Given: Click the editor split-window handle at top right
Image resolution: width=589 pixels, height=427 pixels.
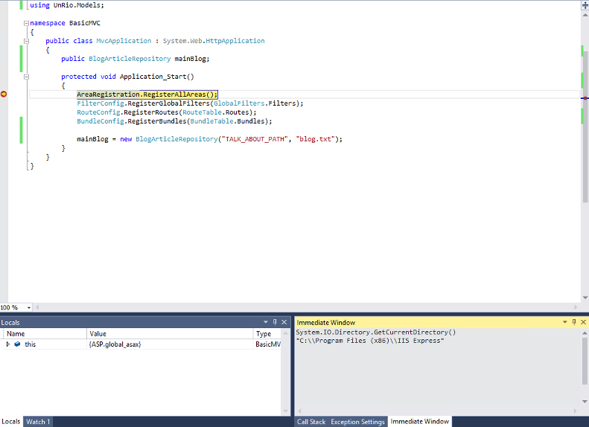Looking at the screenshot, I should 585,5.
